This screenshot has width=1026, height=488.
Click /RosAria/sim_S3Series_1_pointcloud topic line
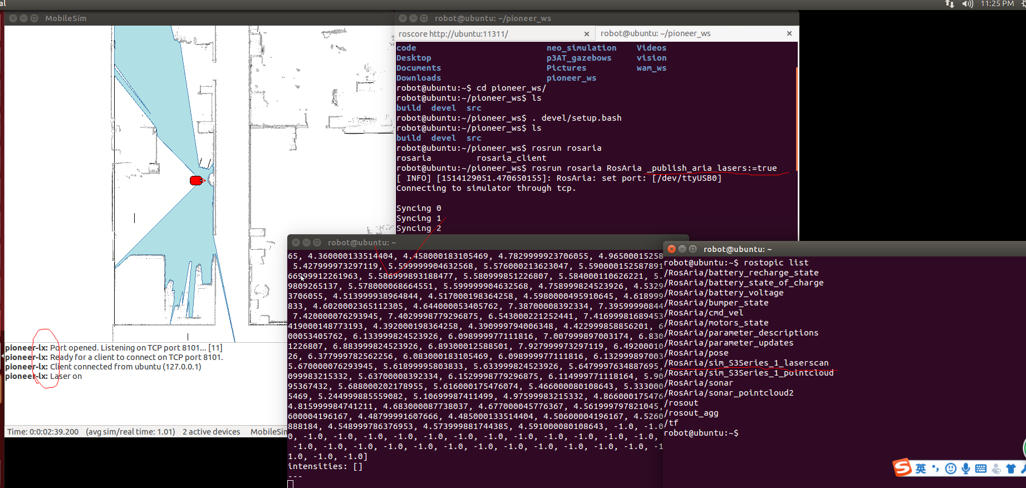(749, 373)
